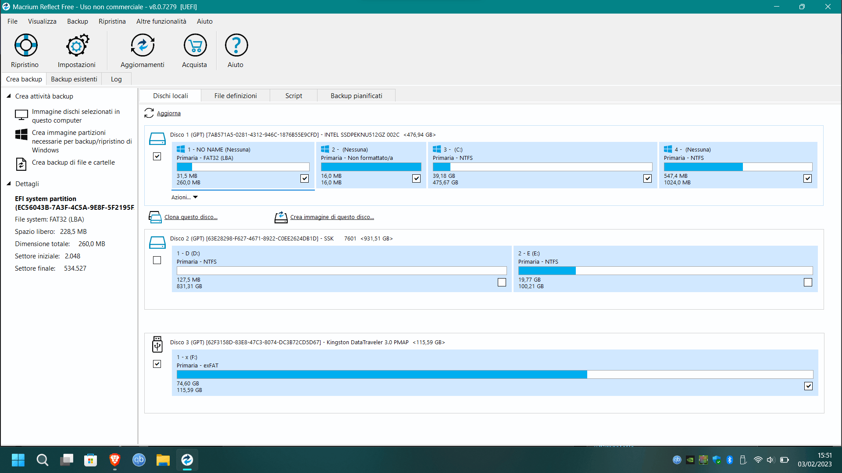The width and height of the screenshot is (842, 473).
Task: Open File Explorer from taskbar
Action: coord(163,460)
